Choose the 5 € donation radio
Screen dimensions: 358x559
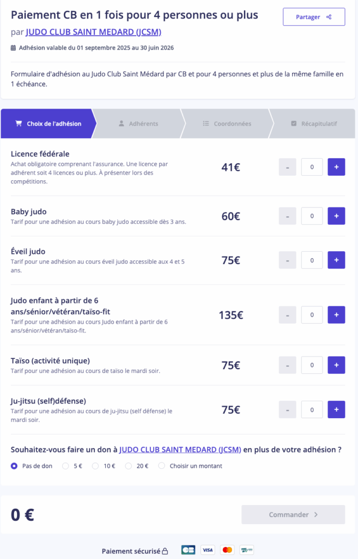click(x=65, y=466)
